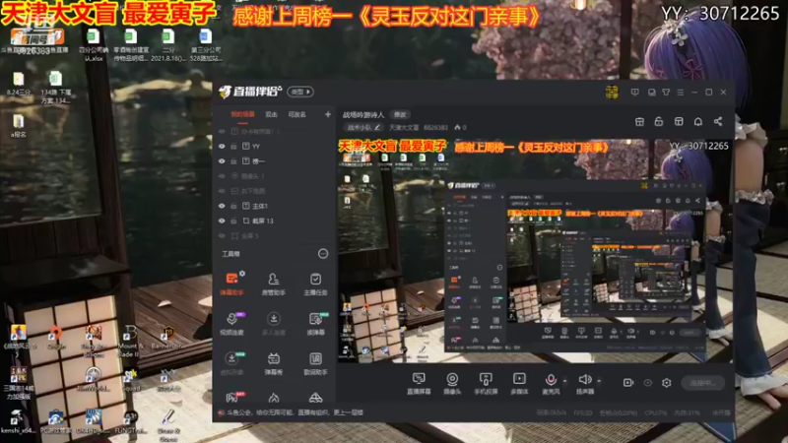This screenshot has width=788, height=443.
Task: Open the 虚拟形象 virtual avatar tool
Action: pos(231,363)
